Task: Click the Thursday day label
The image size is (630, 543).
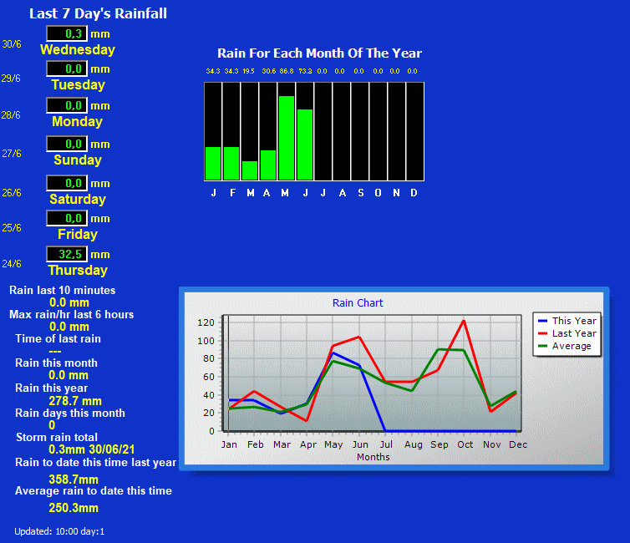Action: point(78,271)
